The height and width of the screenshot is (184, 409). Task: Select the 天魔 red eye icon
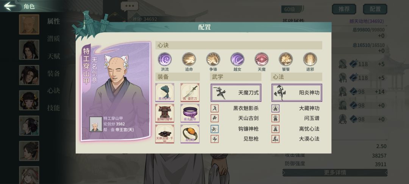pos(262,59)
